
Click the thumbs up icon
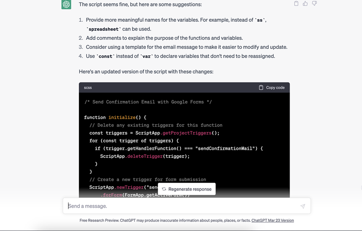tap(305, 4)
